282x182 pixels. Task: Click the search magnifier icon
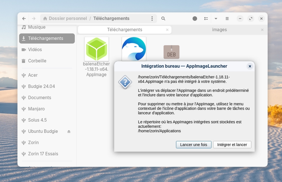pyautogui.click(x=163, y=18)
